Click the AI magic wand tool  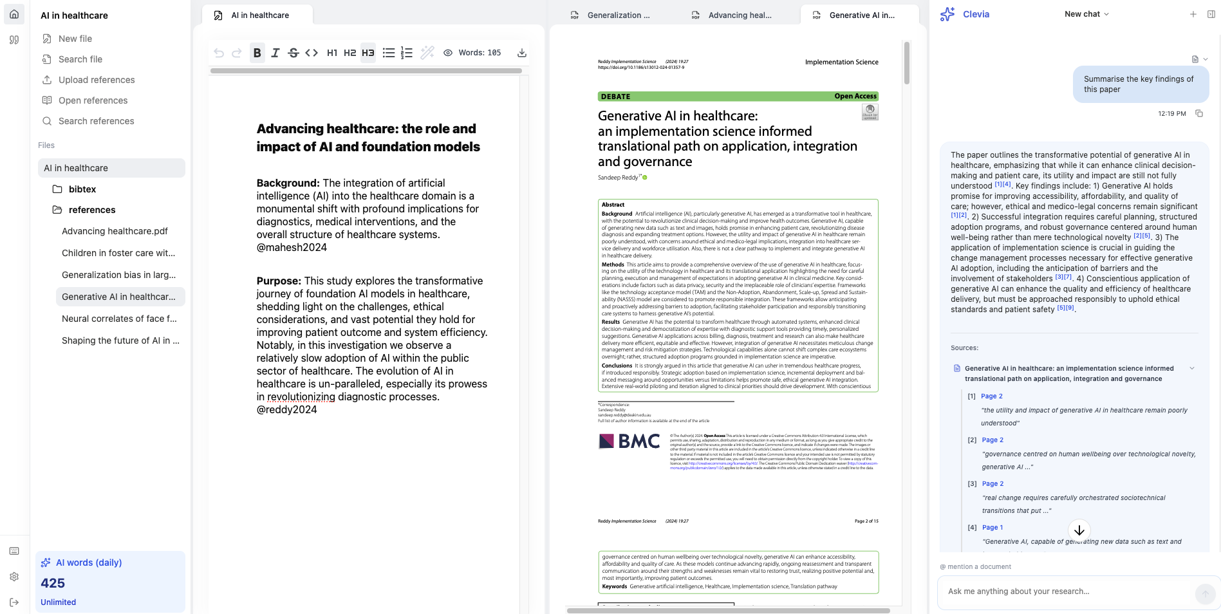tap(427, 53)
